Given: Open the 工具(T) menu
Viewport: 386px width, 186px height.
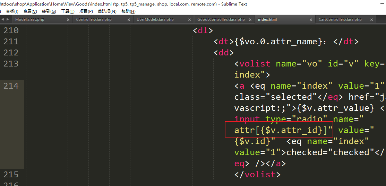Looking at the screenshot, I should pos(68,11).
